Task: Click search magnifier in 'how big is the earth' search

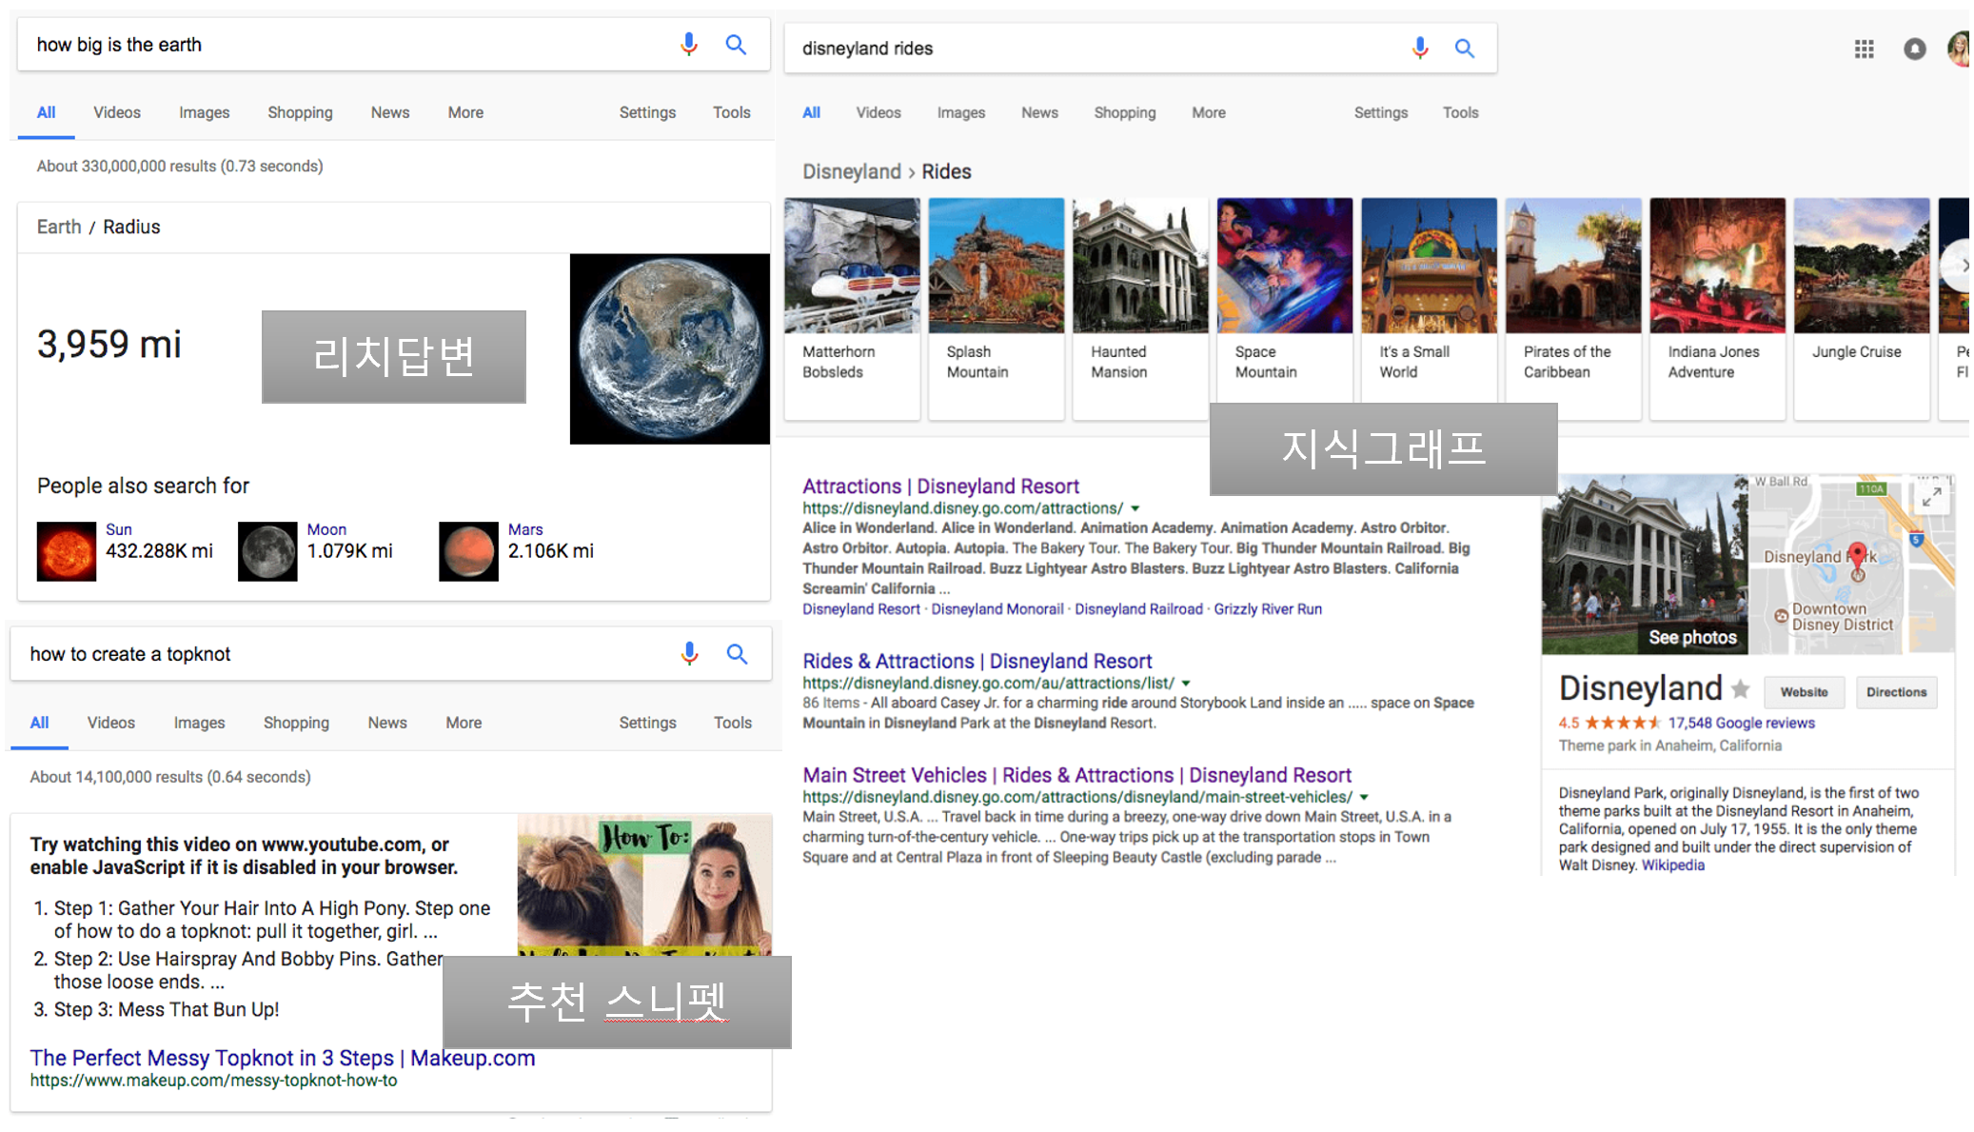Action: point(736,45)
